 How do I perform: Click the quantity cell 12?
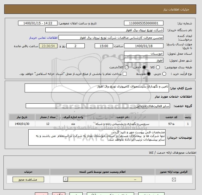(x=48, y=124)
